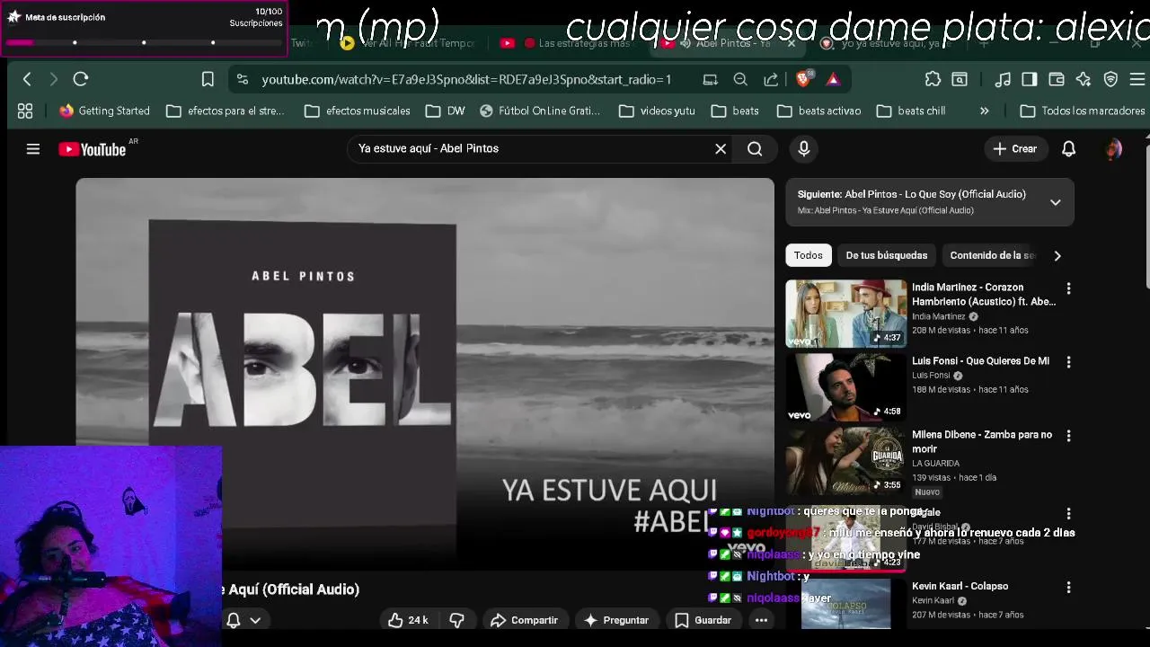This screenshot has height=647, width=1150.
Task: Reload the YouTube page
Action: [81, 79]
